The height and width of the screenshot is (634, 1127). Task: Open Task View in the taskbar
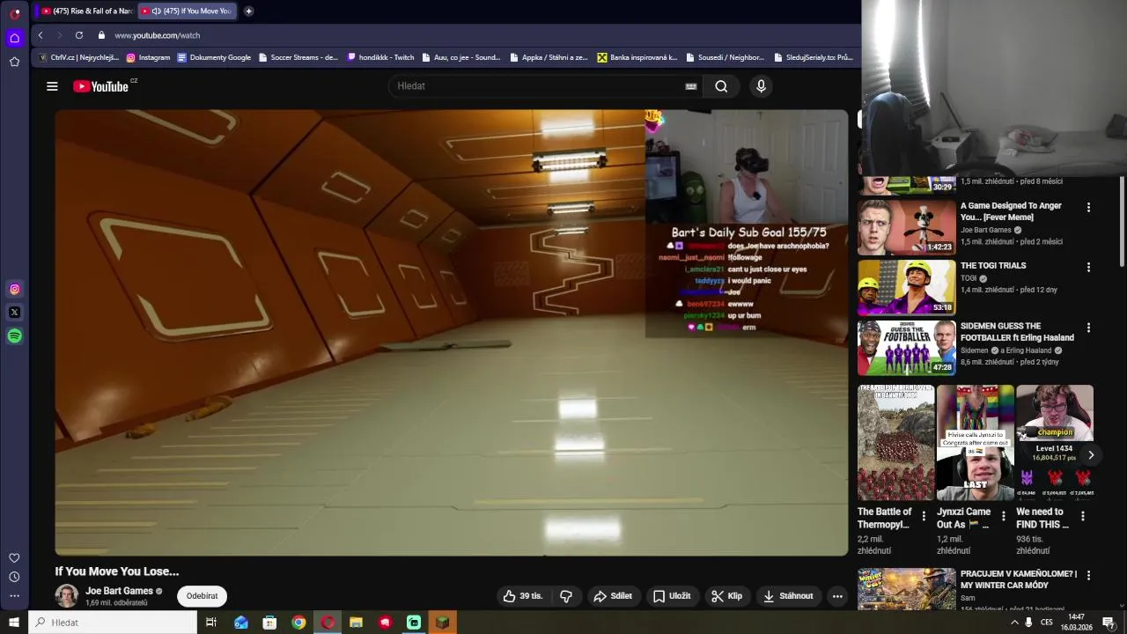pyautogui.click(x=211, y=623)
